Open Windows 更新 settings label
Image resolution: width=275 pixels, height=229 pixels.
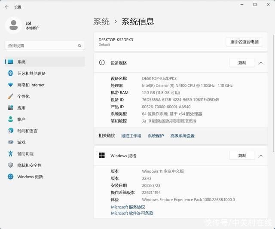coord(30,177)
